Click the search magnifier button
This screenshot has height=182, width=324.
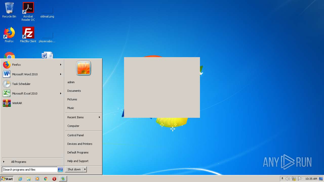click(x=60, y=170)
